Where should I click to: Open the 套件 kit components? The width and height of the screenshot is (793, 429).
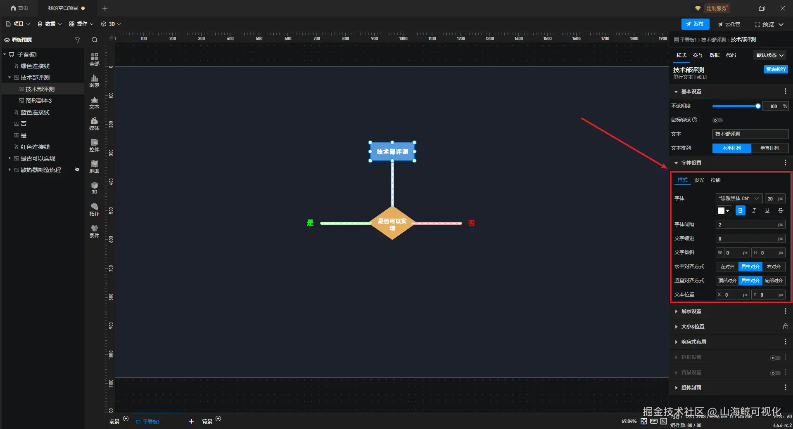(95, 231)
